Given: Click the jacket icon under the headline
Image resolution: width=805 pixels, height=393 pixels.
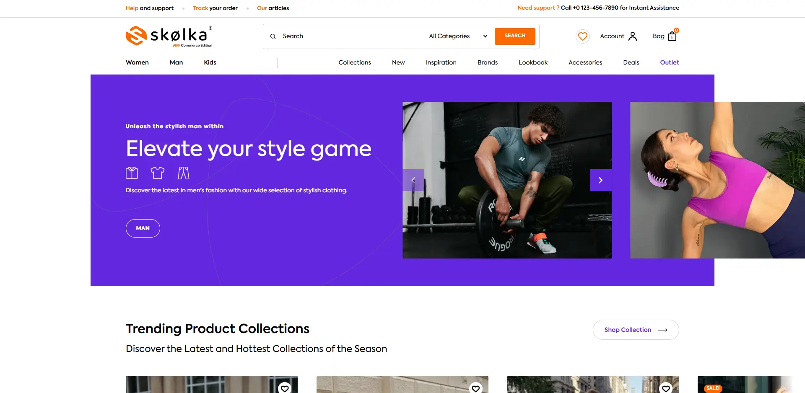Looking at the screenshot, I should tap(132, 173).
